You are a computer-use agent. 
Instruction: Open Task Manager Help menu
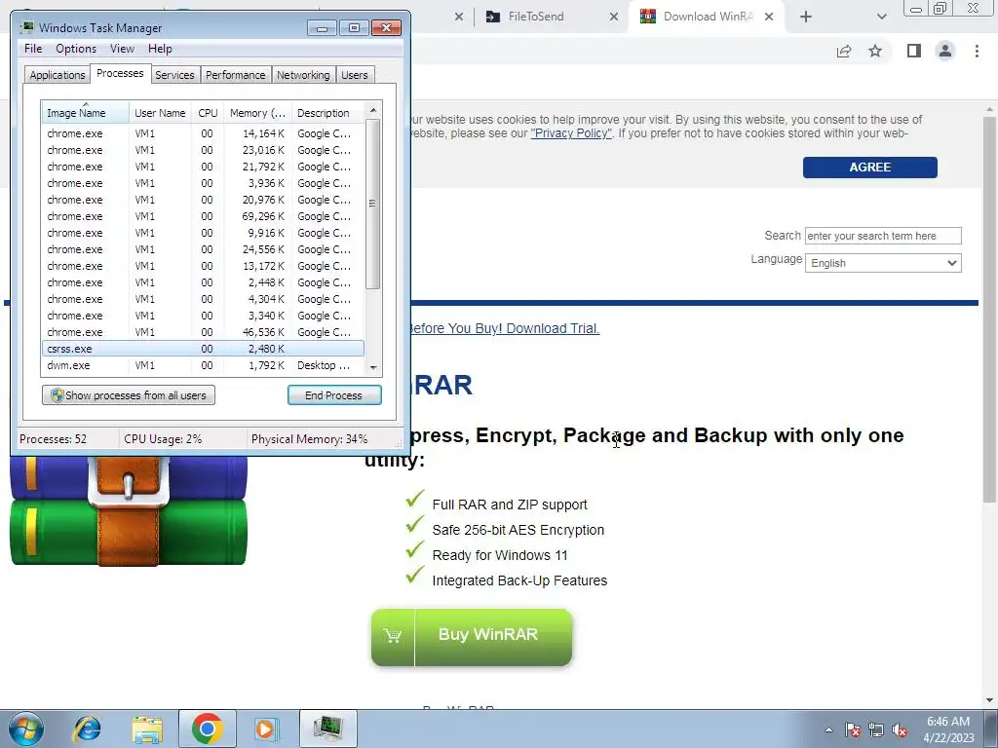160,49
